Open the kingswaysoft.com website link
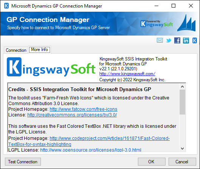 point(127,74)
